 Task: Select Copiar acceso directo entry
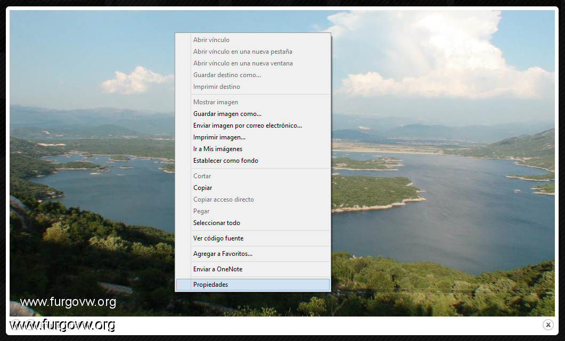click(253, 199)
